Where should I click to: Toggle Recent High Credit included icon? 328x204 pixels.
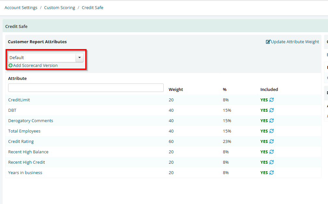pyautogui.click(x=271, y=162)
